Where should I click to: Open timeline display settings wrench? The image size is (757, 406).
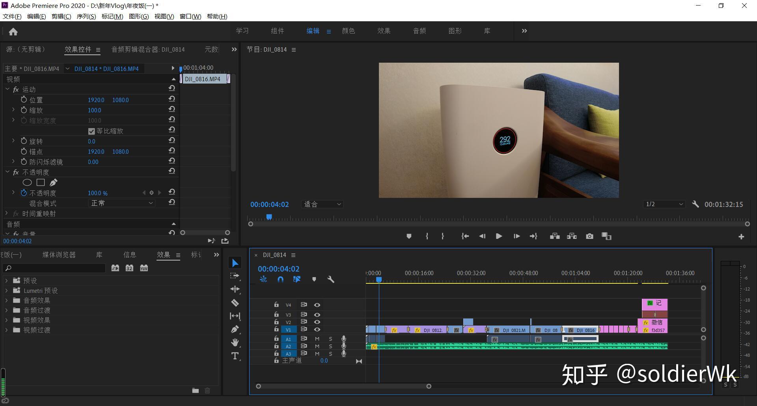pos(331,279)
